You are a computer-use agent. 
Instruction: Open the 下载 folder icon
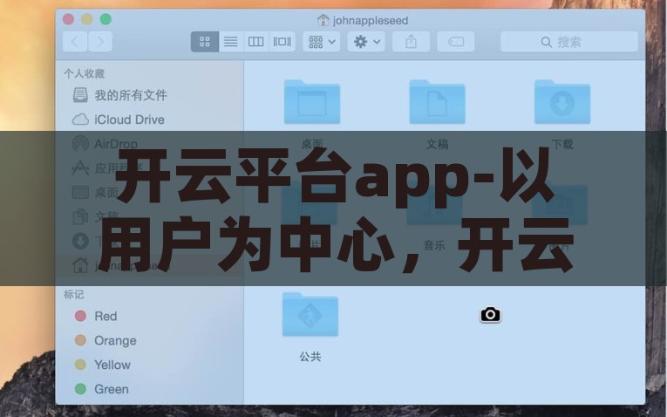(562, 102)
